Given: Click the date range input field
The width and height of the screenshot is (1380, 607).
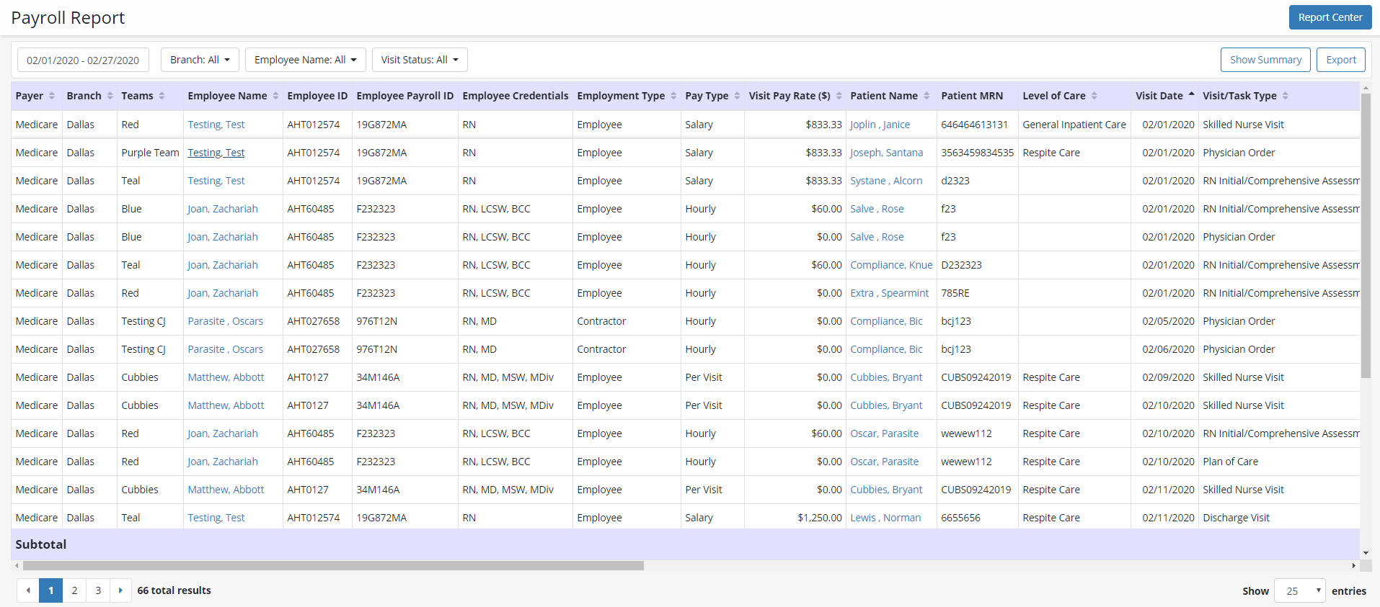Looking at the screenshot, I should point(83,60).
